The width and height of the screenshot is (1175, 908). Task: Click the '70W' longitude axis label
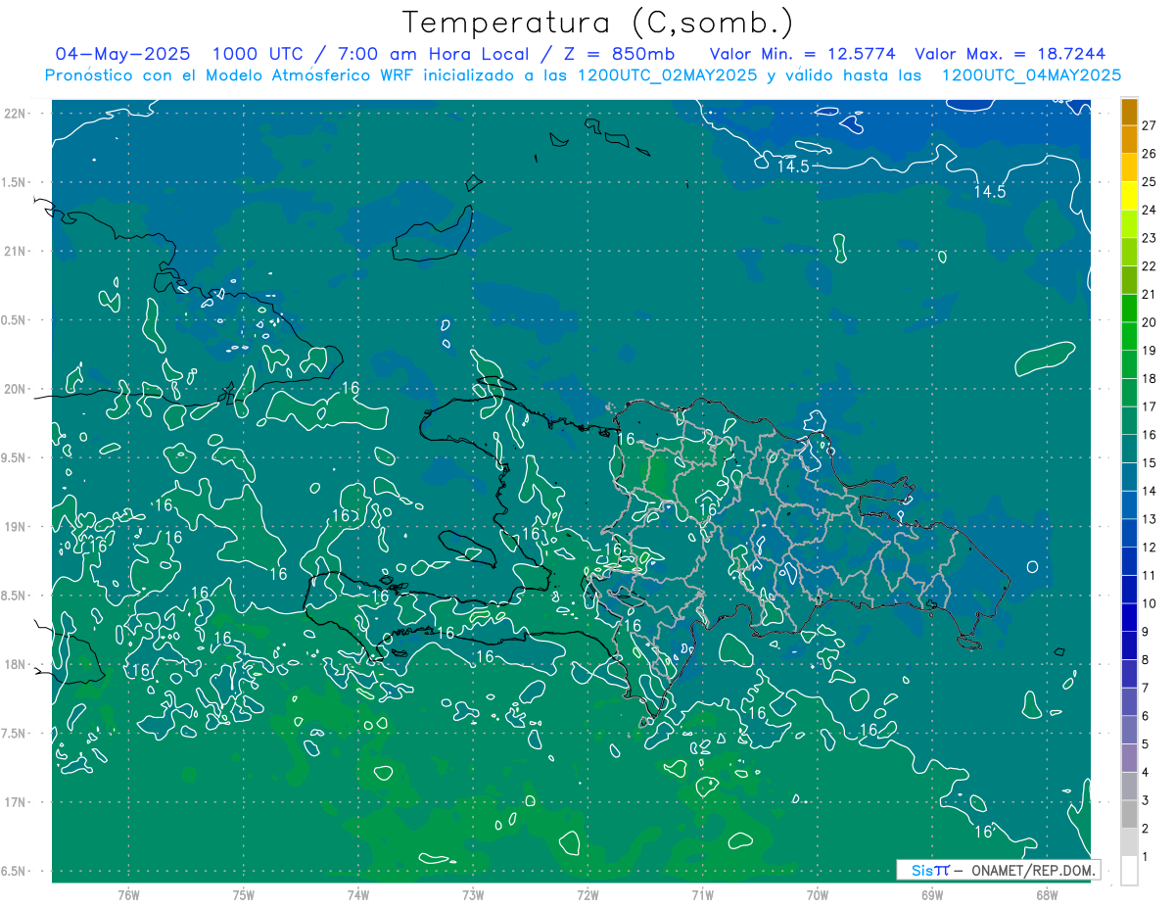pos(818,894)
